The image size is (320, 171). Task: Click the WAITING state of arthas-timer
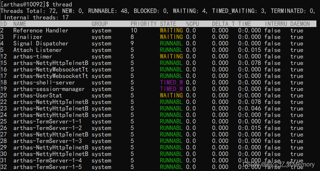point(171,56)
